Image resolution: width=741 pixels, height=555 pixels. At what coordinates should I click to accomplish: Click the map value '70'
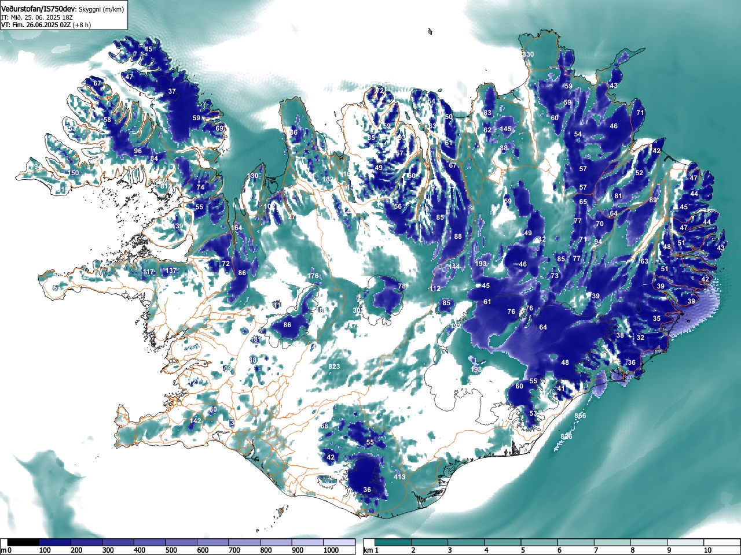click(x=600, y=224)
